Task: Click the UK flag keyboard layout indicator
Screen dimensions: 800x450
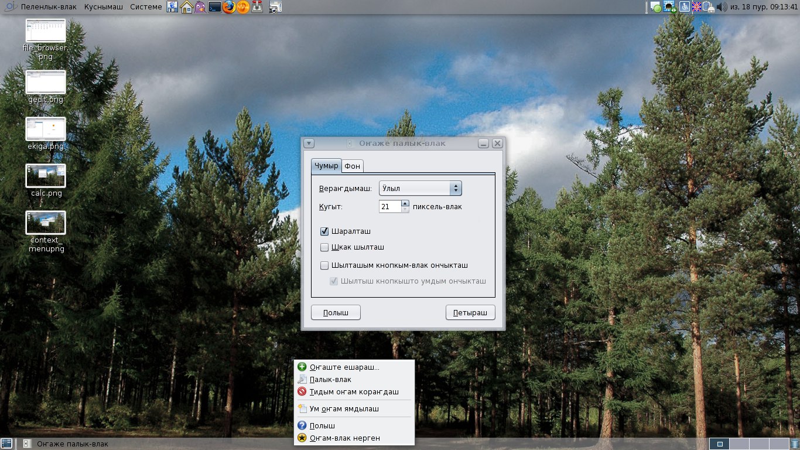Action: [x=696, y=7]
